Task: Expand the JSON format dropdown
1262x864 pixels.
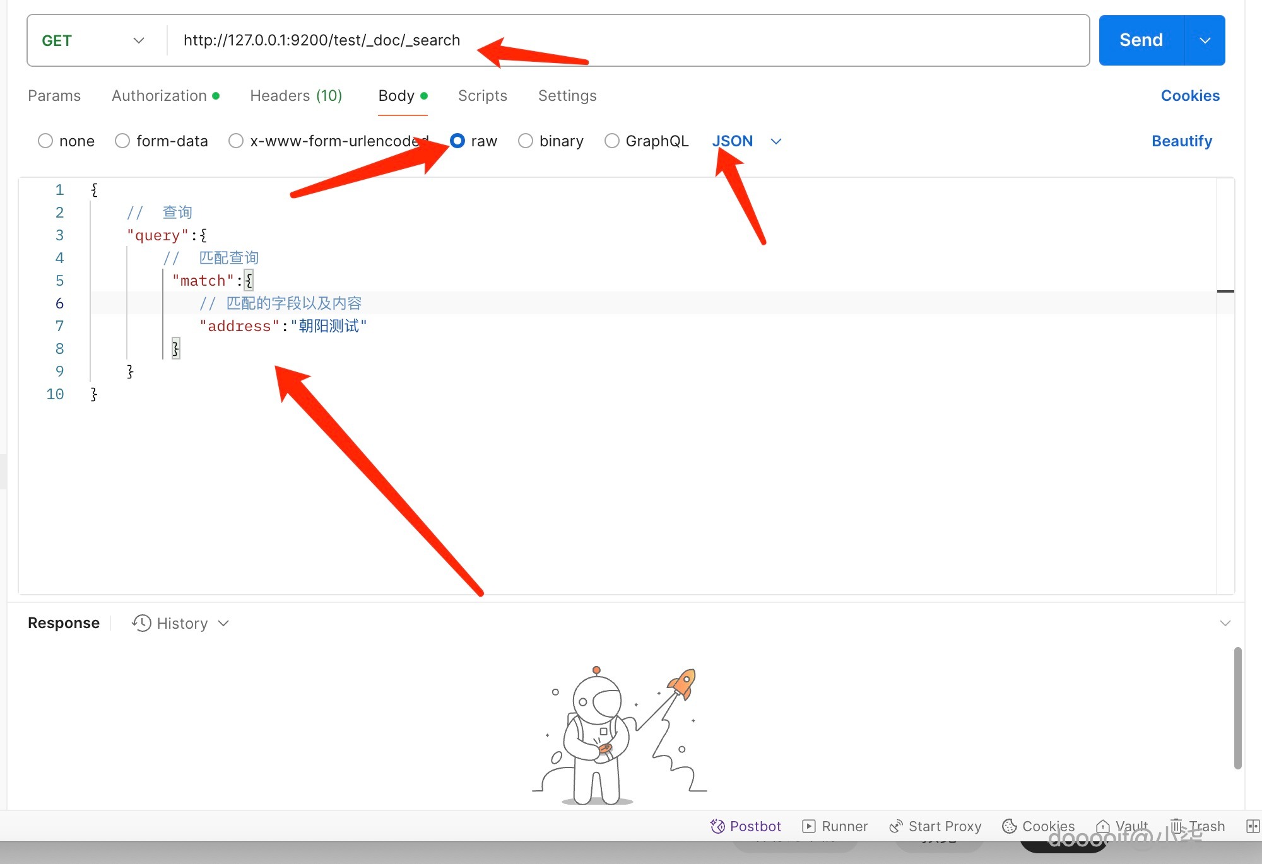Action: 776,141
